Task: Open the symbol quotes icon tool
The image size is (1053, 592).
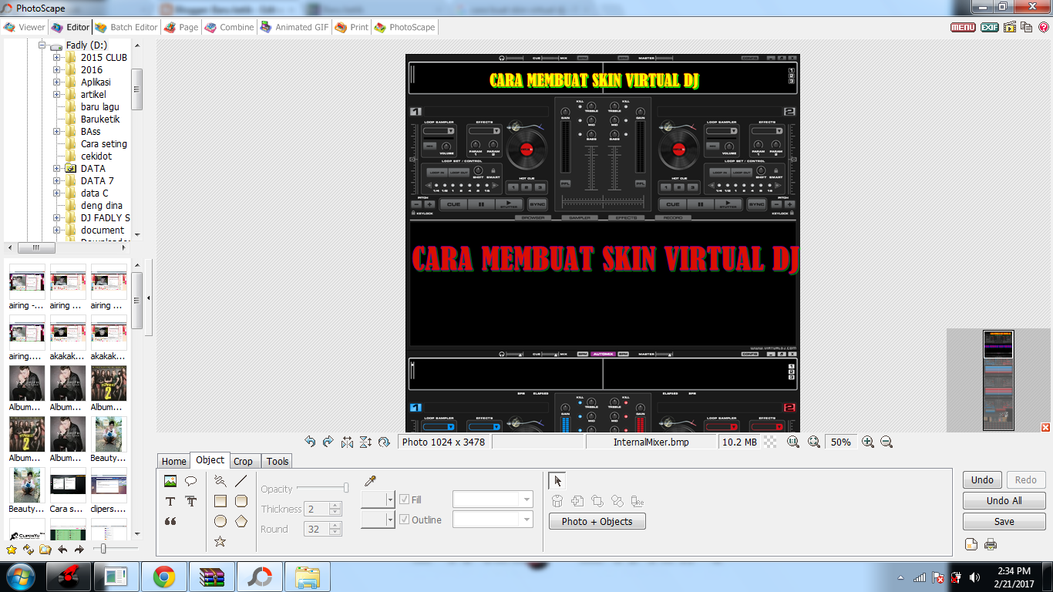Action: pos(170,521)
